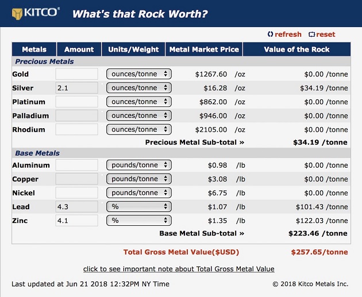Open the Rhodium units dropdown
The image size is (362, 297).
[x=138, y=129]
